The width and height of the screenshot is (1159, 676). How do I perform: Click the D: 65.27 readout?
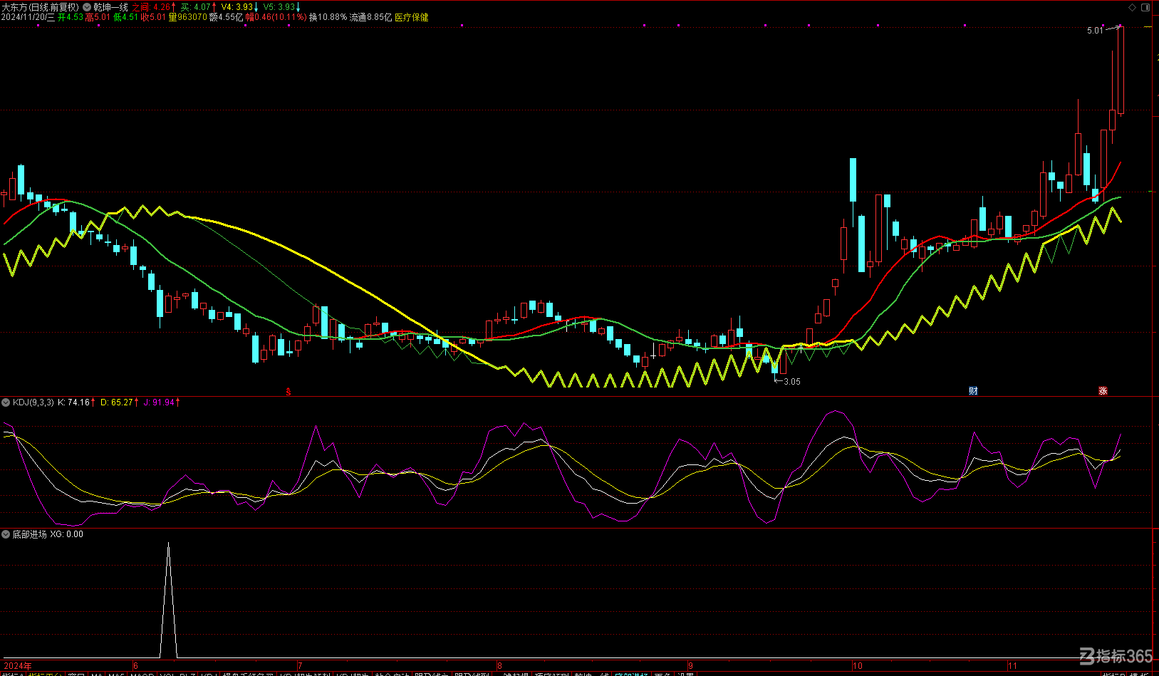(117, 402)
